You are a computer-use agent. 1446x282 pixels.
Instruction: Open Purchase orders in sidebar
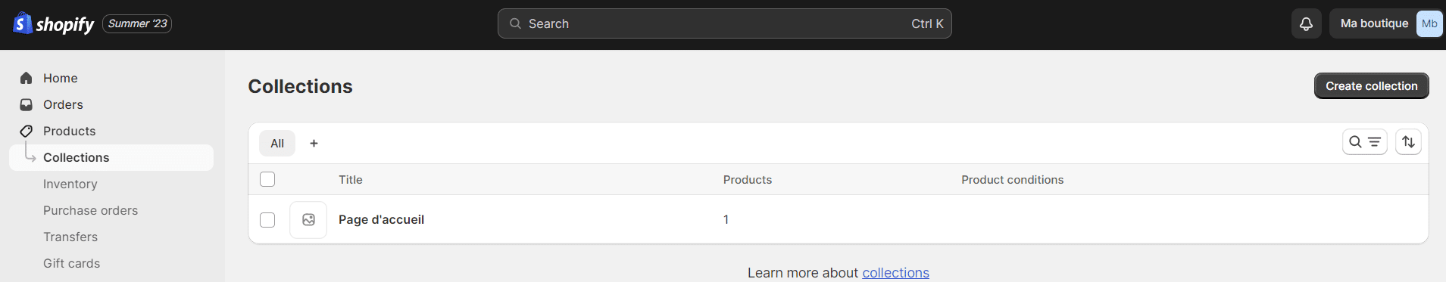tap(91, 210)
